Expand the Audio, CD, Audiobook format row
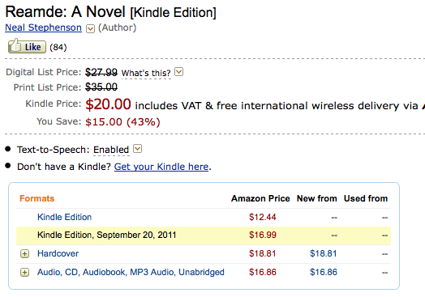 click(x=24, y=272)
